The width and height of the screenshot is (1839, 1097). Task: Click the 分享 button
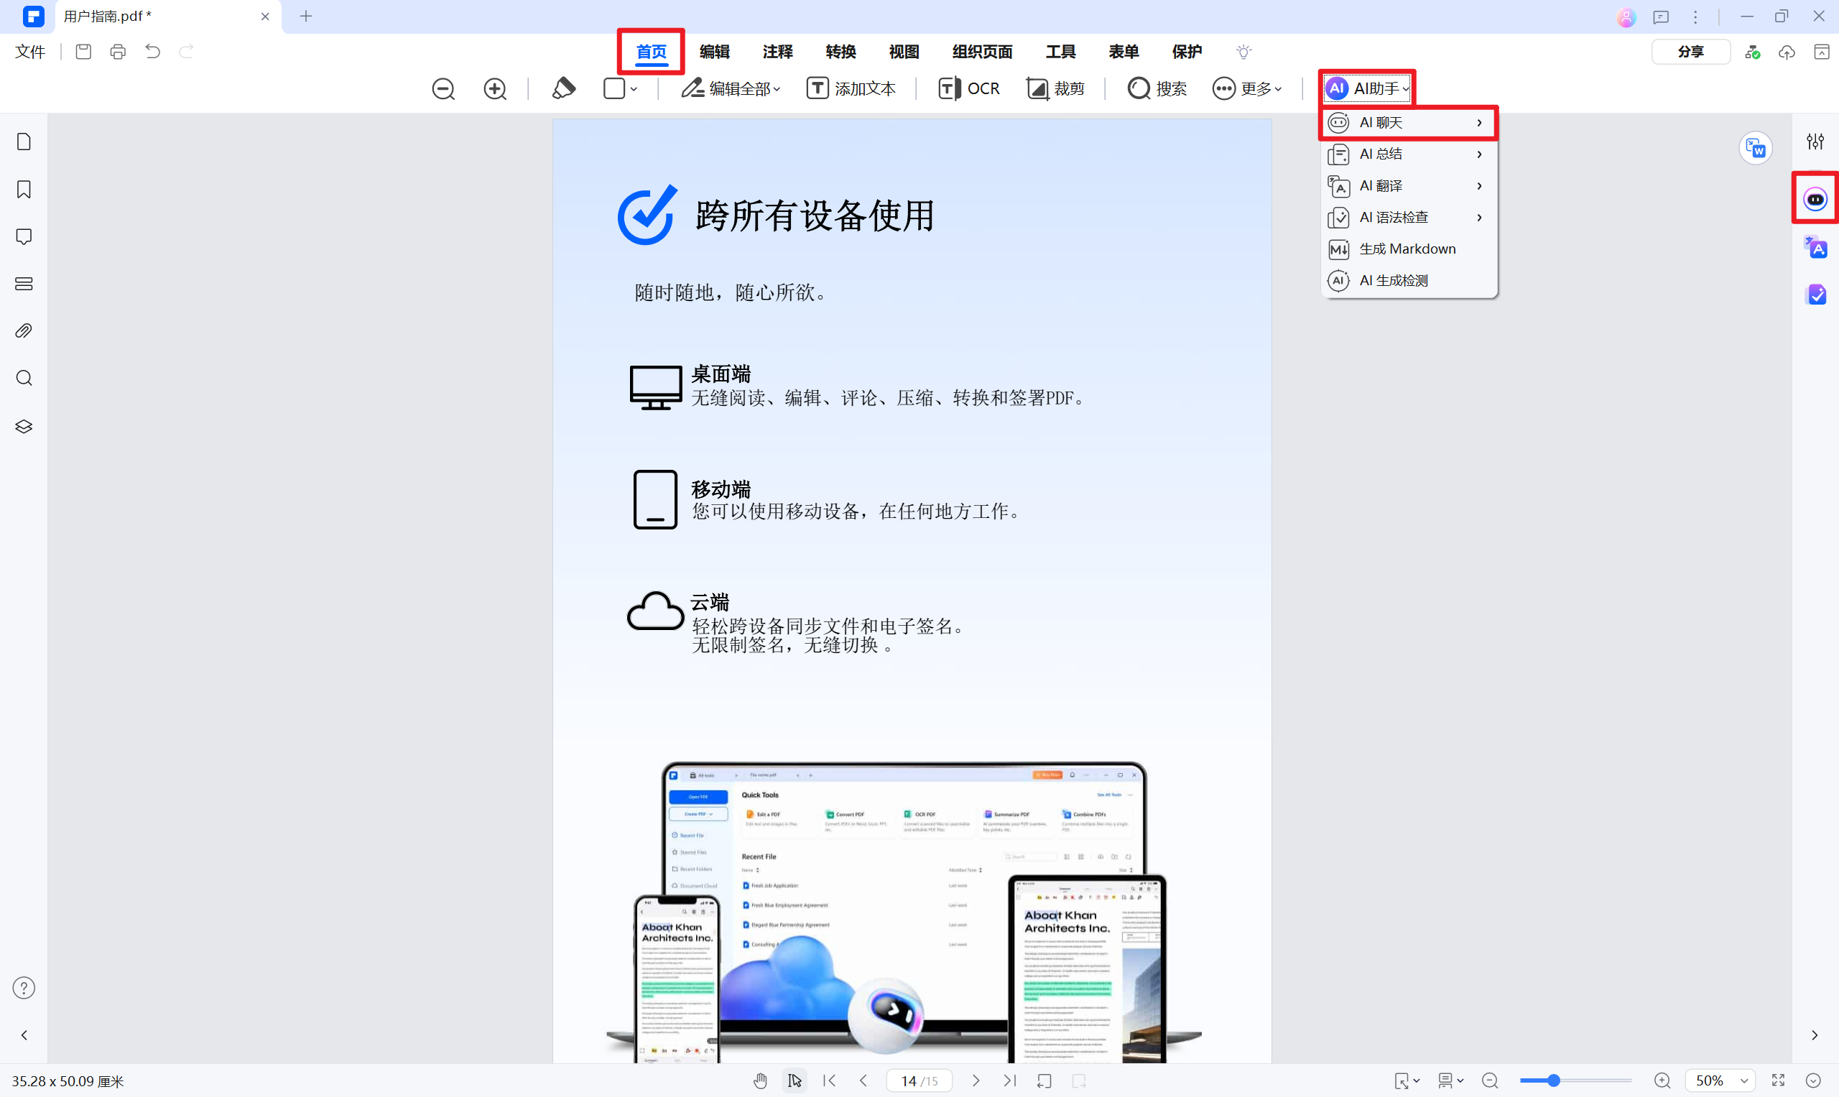(x=1691, y=52)
